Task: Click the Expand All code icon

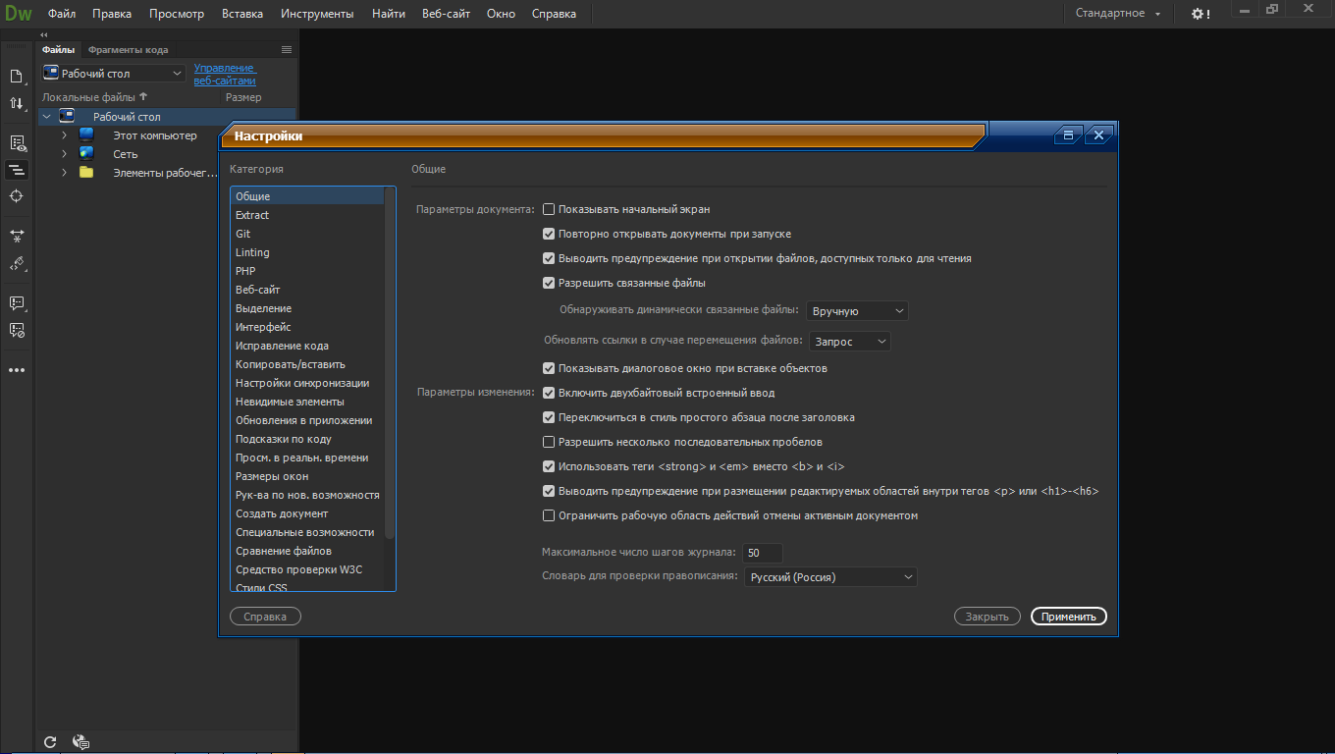Action: (x=17, y=236)
